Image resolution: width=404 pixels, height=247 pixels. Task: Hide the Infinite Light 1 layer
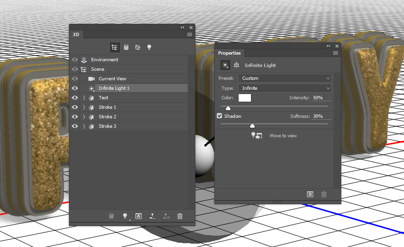(75, 88)
